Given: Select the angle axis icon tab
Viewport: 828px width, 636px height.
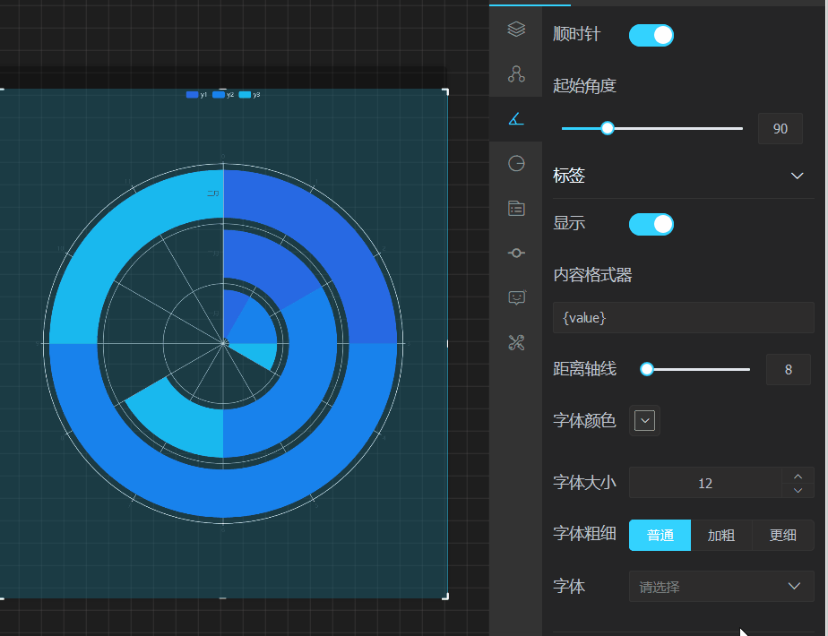Looking at the screenshot, I should 516,119.
